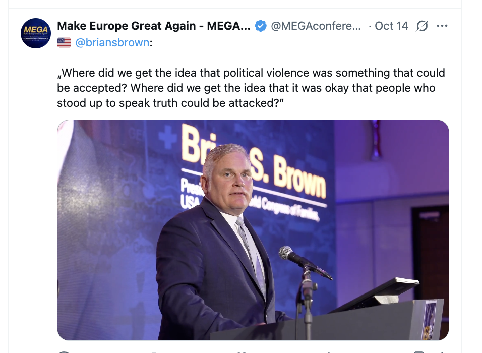The image size is (482, 353).
Task: Open the @briansbrown mention link
Action: click(x=112, y=43)
